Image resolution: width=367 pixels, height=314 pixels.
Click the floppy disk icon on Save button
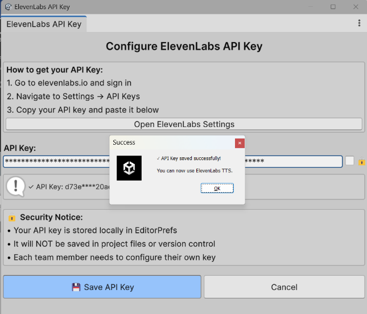click(76, 287)
